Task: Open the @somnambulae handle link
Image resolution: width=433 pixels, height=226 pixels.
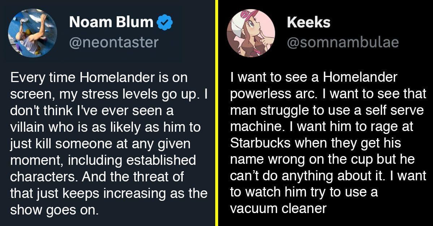Action: (343, 42)
